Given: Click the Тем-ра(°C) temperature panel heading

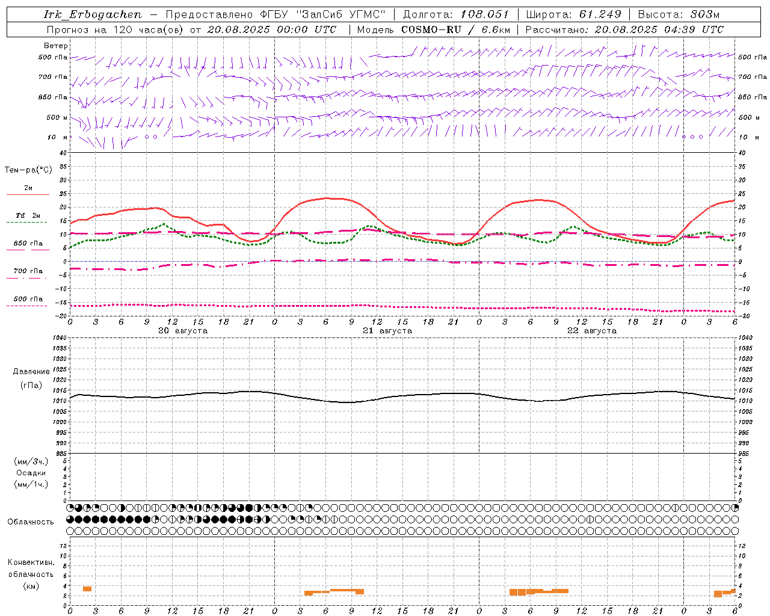Looking at the screenshot, I should tap(28, 170).
